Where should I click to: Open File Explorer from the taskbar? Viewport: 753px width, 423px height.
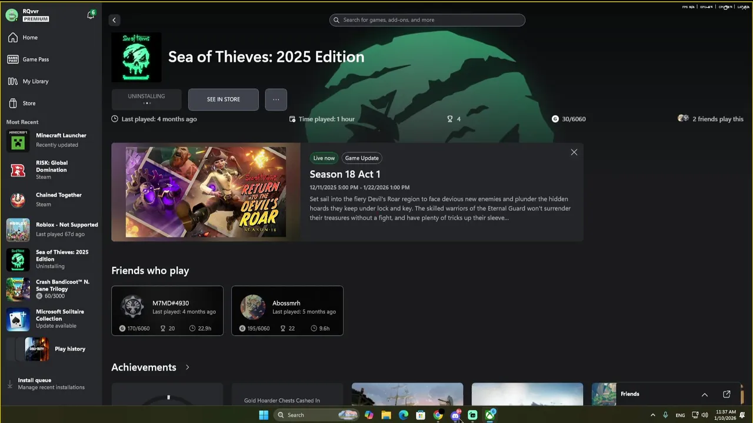click(386, 415)
